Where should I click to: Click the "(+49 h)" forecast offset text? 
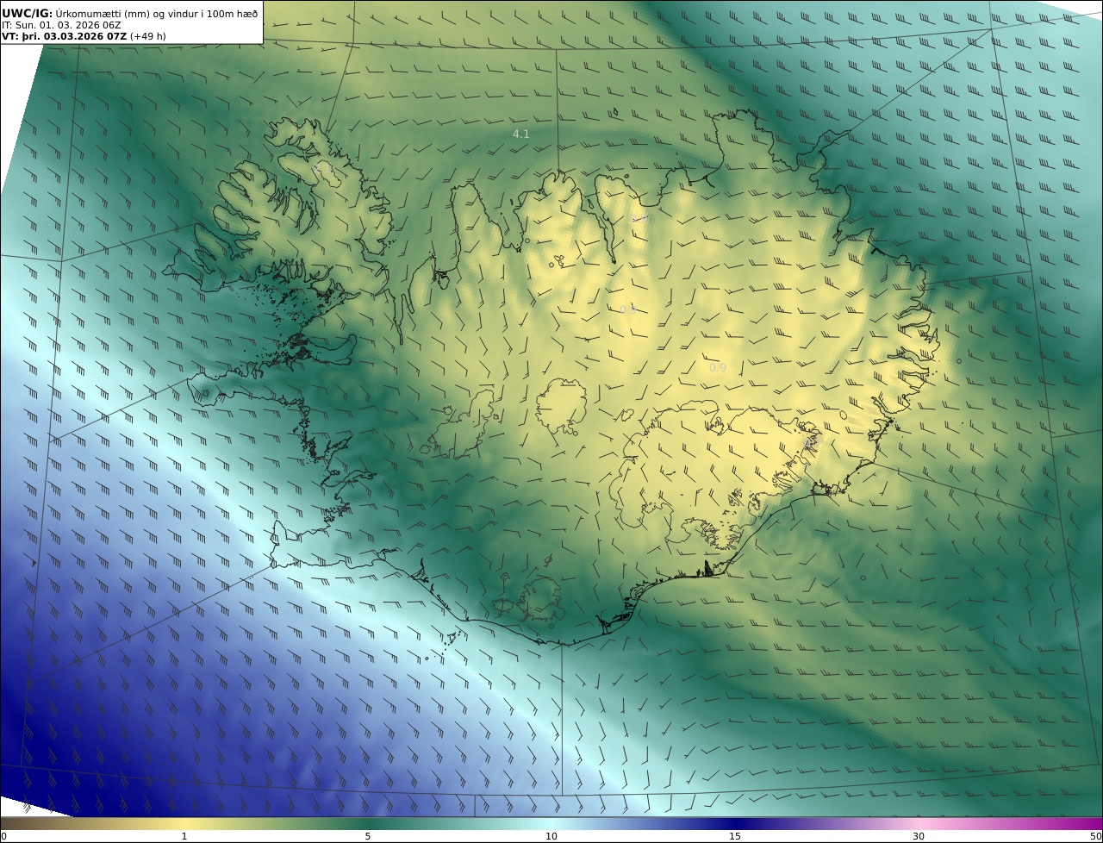pos(148,36)
